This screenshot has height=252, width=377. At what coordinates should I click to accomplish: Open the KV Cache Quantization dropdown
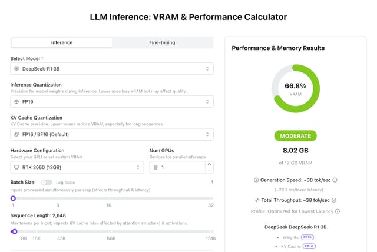pyautogui.click(x=112, y=135)
